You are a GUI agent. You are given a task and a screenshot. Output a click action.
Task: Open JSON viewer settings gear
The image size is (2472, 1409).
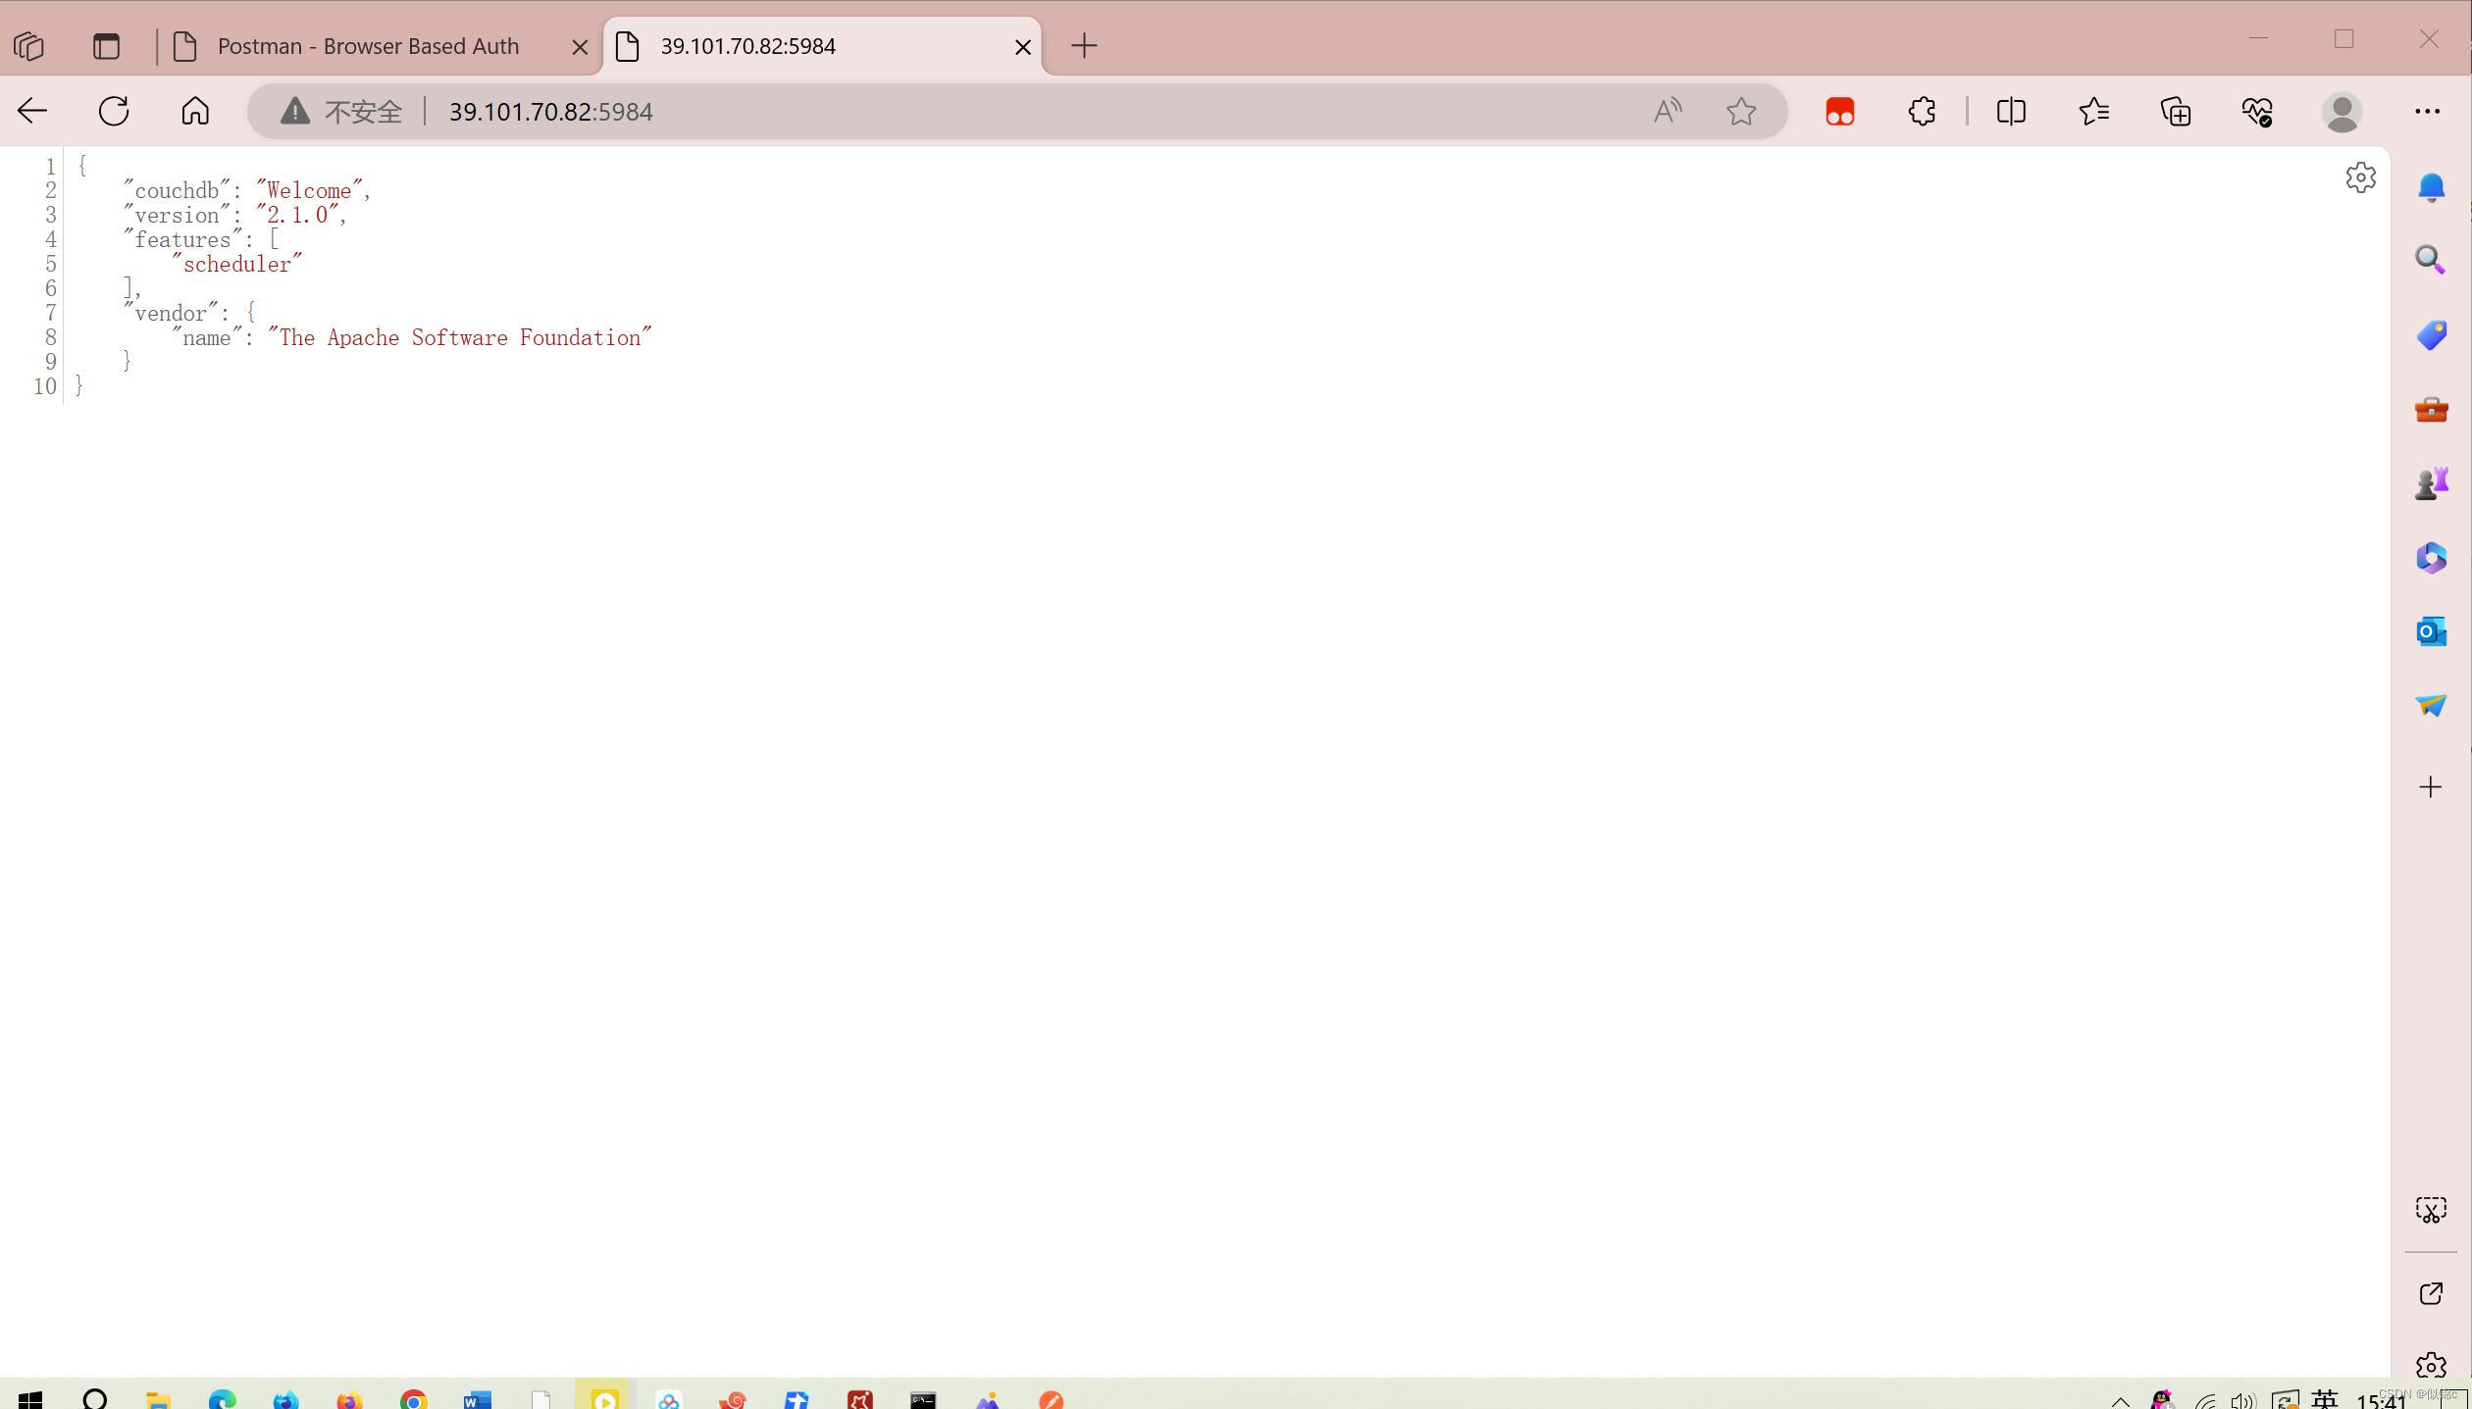(x=2360, y=177)
